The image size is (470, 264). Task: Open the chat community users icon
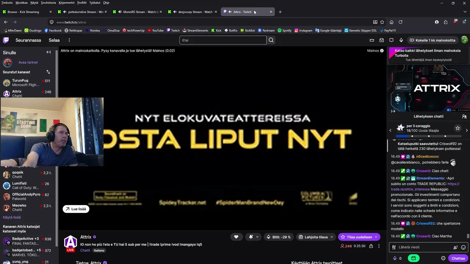pyautogui.click(x=464, y=117)
